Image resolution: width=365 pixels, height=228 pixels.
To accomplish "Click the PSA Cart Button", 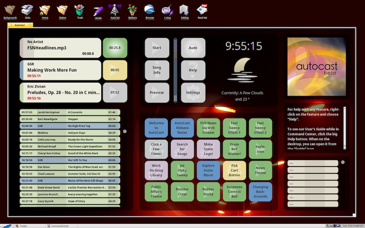I will (235, 170).
